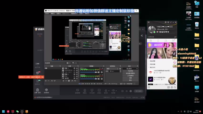203x114 pixels.
Task: Open the 场景集合 menu in OBS
Action: click(74, 14)
